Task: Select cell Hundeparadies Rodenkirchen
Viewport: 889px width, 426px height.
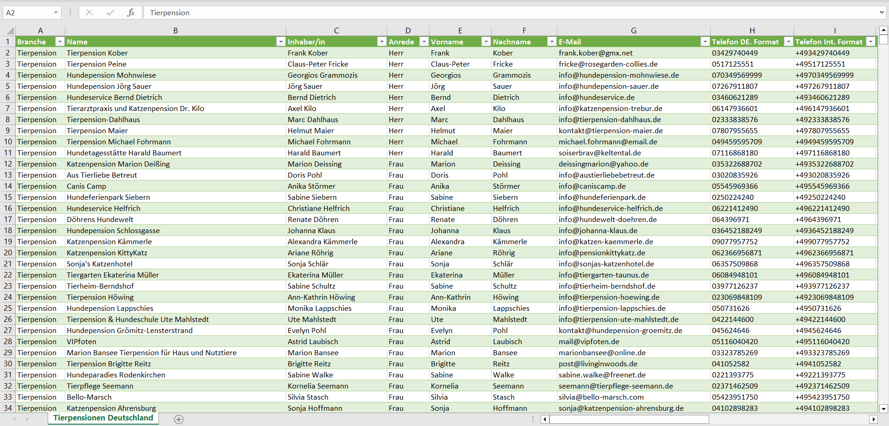Action: pos(176,375)
